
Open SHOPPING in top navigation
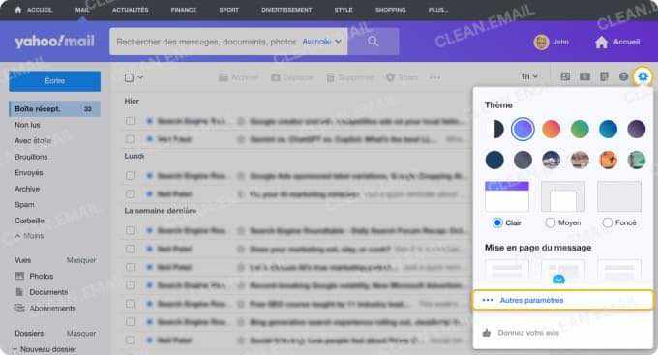(390, 10)
